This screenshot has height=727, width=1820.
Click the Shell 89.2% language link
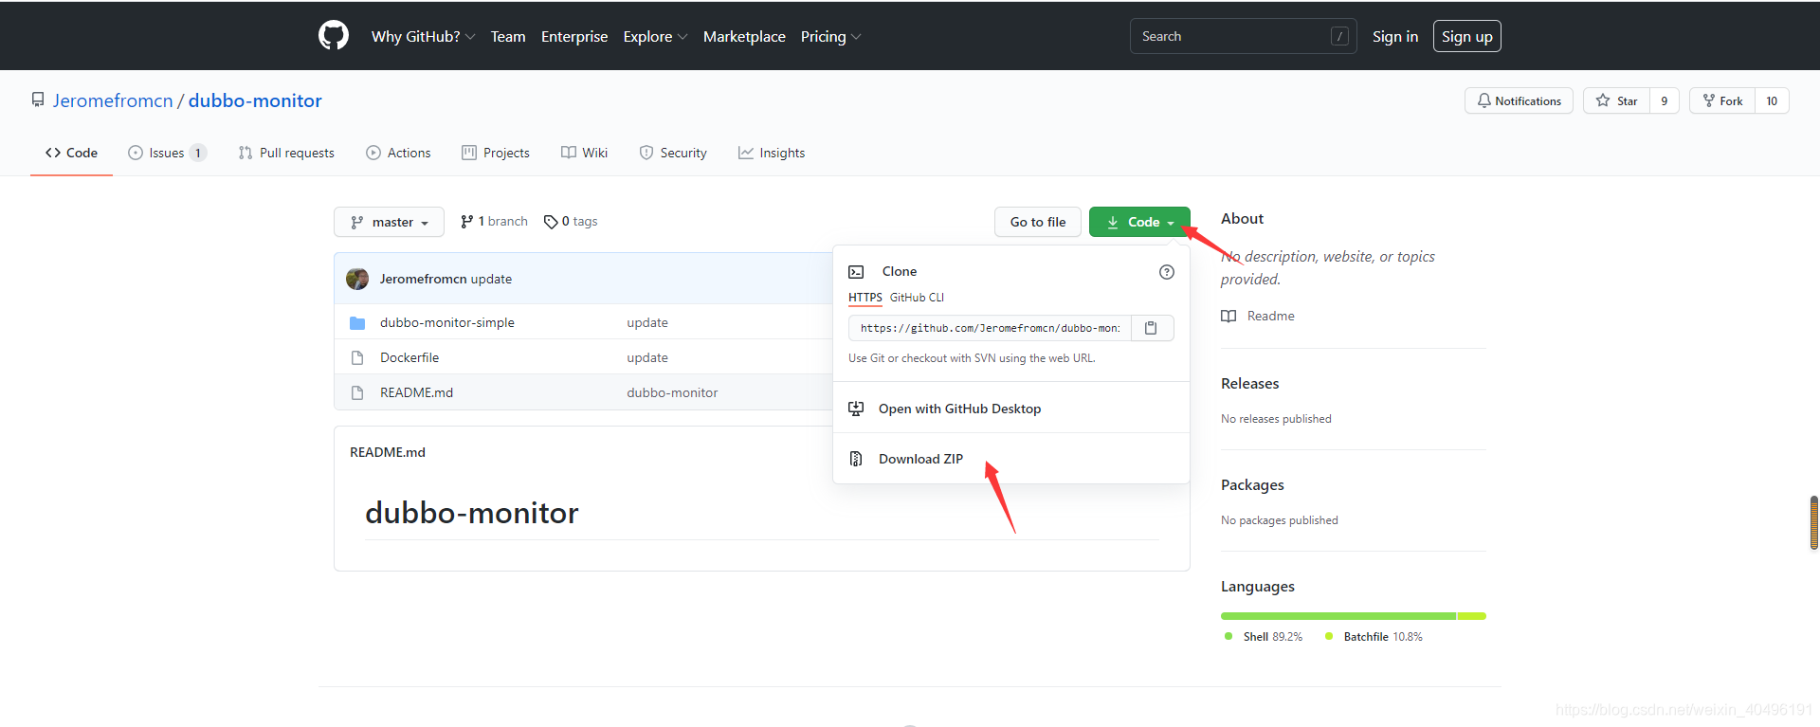click(1264, 637)
